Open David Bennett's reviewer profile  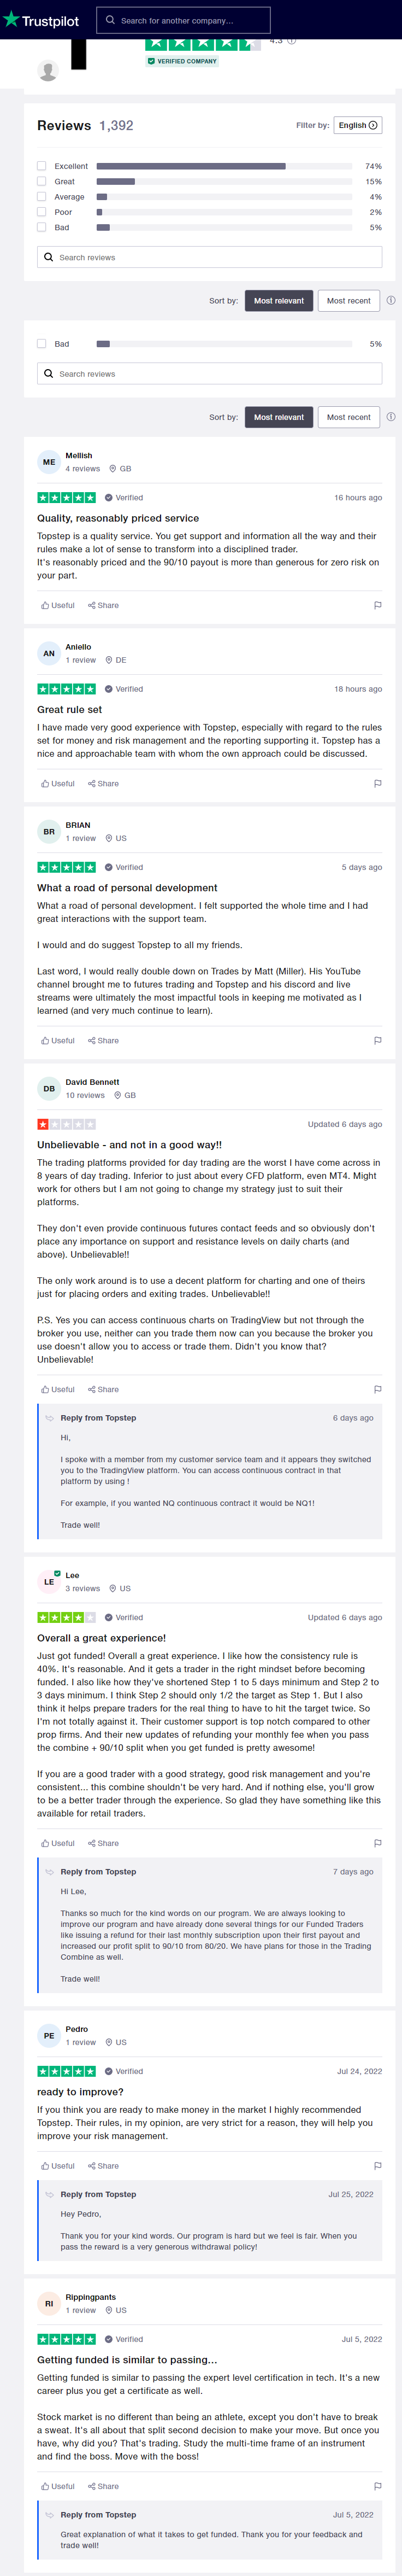coord(92,1082)
